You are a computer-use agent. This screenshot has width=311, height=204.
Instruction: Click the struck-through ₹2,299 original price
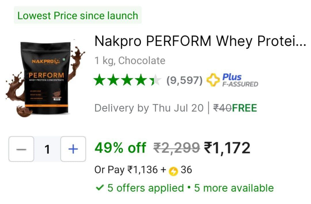click(177, 148)
